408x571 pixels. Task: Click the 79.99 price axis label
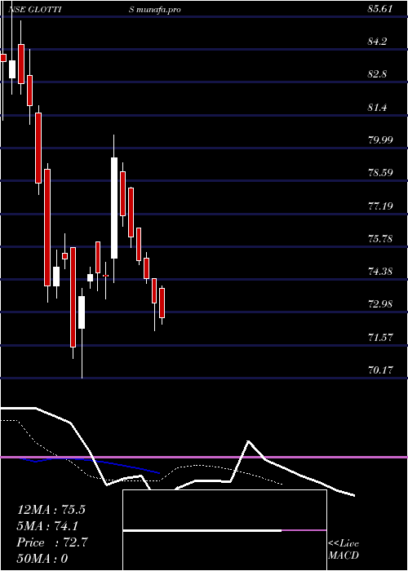pyautogui.click(x=380, y=140)
